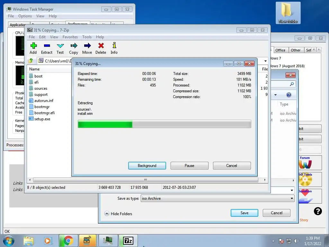Open the File menu in 7-Zip
The image size is (329, 247).
point(32,37)
